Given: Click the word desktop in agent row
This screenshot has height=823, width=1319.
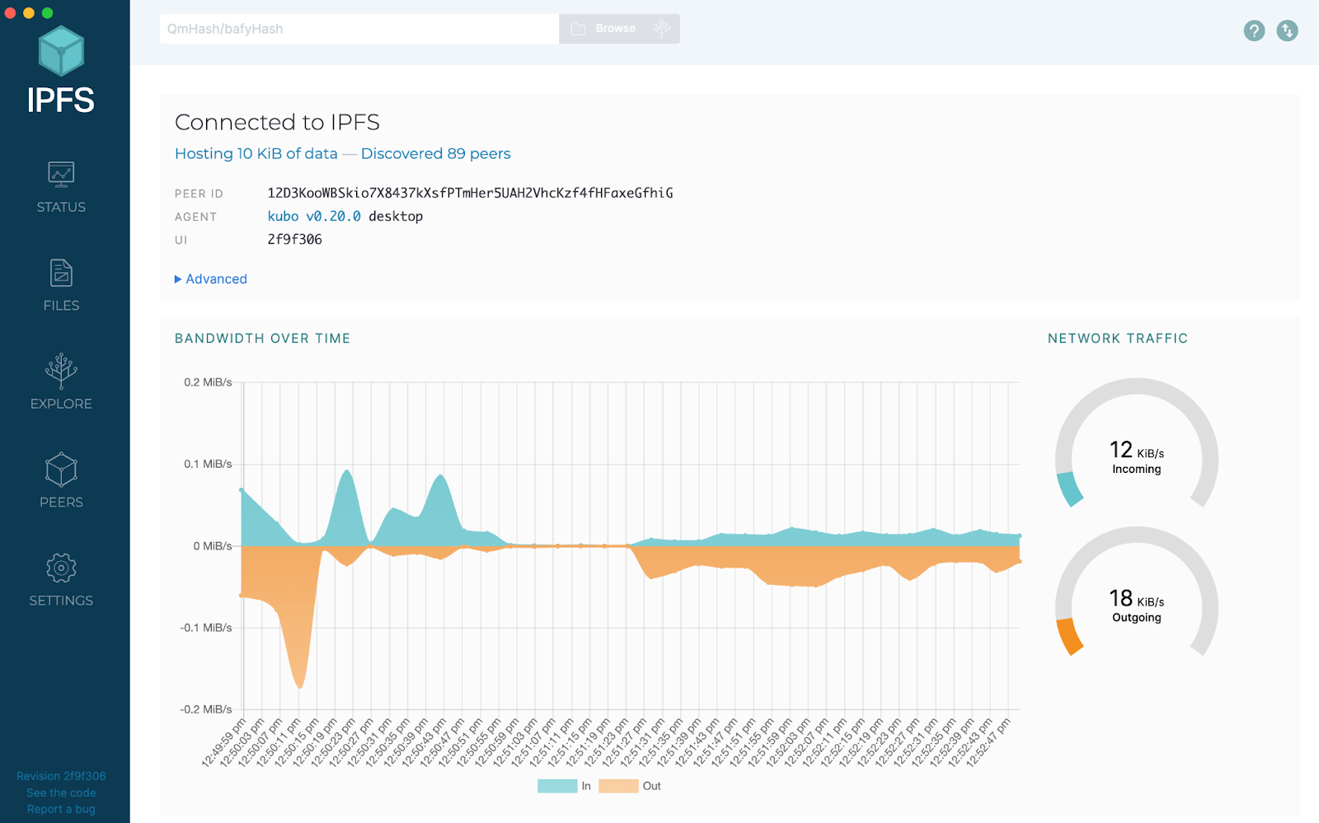Looking at the screenshot, I should (396, 217).
